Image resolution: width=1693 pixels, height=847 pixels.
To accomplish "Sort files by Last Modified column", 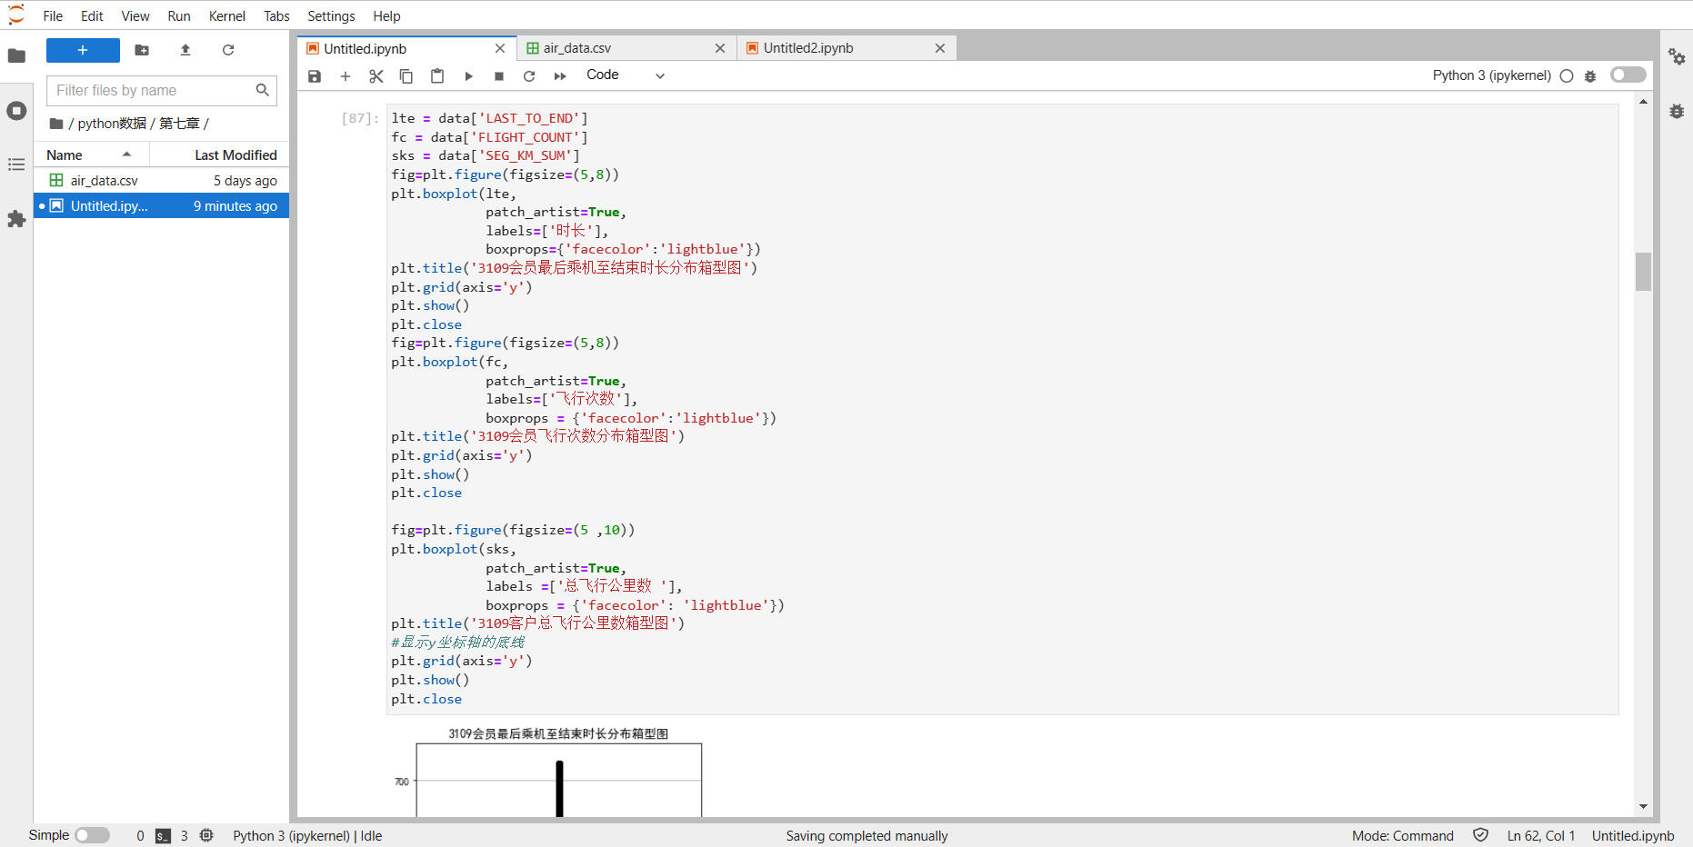I will [219, 154].
